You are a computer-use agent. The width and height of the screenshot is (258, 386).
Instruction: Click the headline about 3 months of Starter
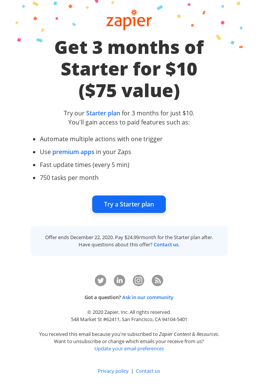pos(129,69)
